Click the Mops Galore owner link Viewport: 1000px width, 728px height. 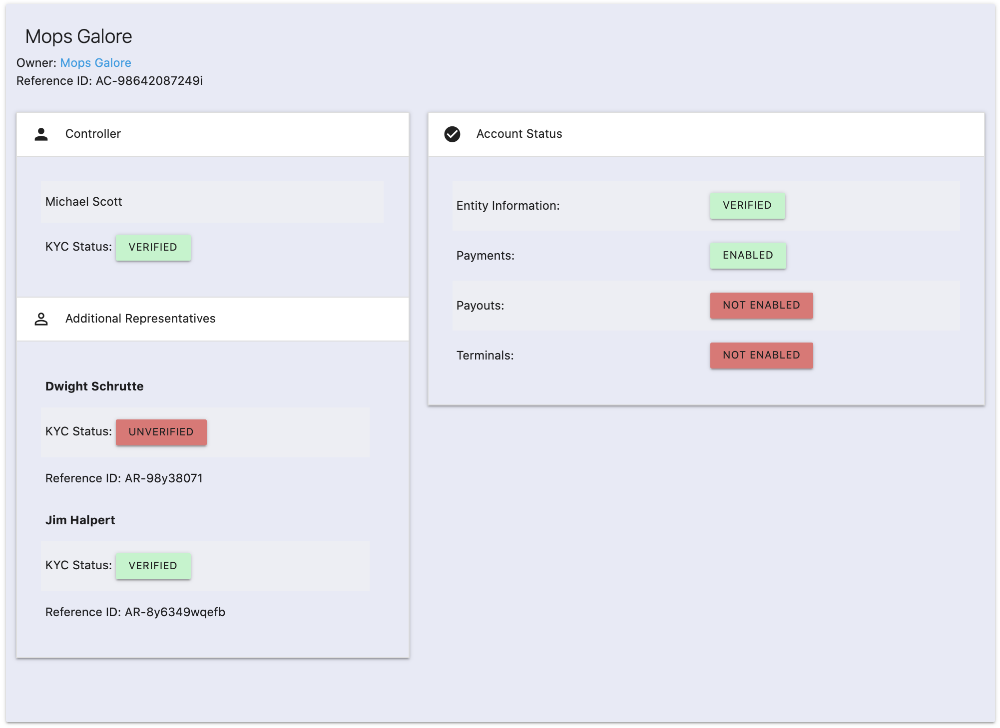coord(95,63)
